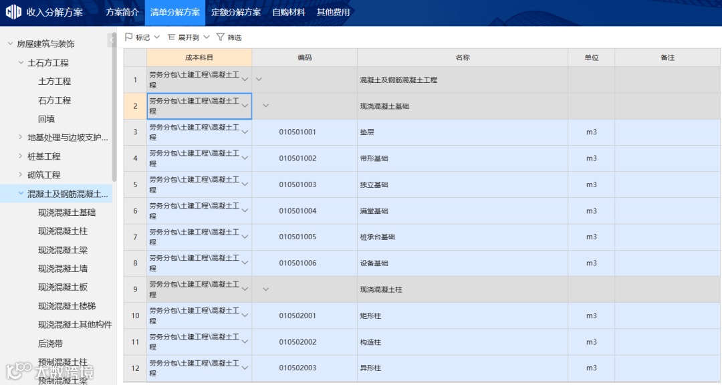Open 成本科目 dropdown for 满堂基础 row
Screen dimensions: 722x385
coord(245,211)
